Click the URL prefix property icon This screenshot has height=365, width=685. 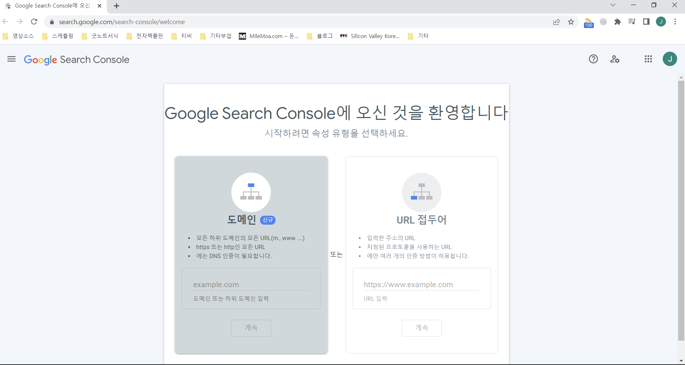pyautogui.click(x=422, y=192)
